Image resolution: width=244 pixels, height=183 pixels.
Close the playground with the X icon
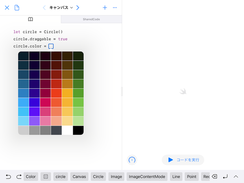click(x=7, y=8)
